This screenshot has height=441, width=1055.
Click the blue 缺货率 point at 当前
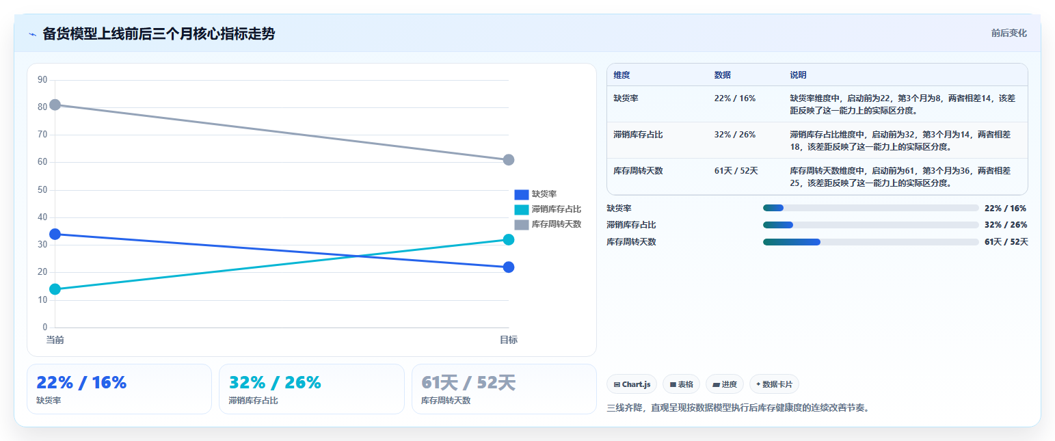[x=55, y=234]
